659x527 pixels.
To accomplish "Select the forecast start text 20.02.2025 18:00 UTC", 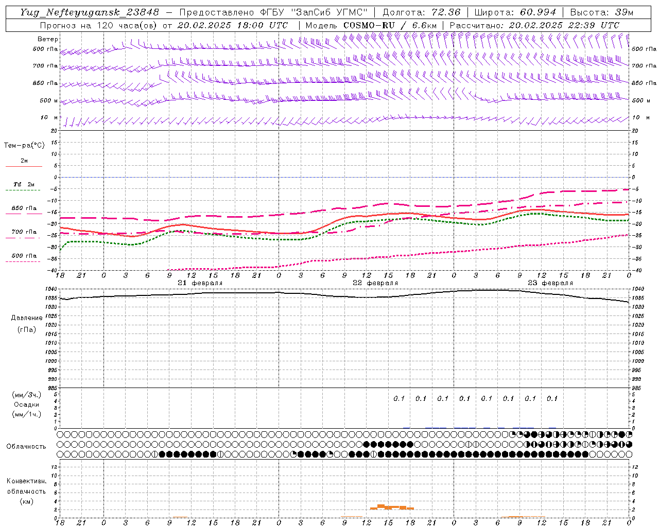I will point(233,25).
